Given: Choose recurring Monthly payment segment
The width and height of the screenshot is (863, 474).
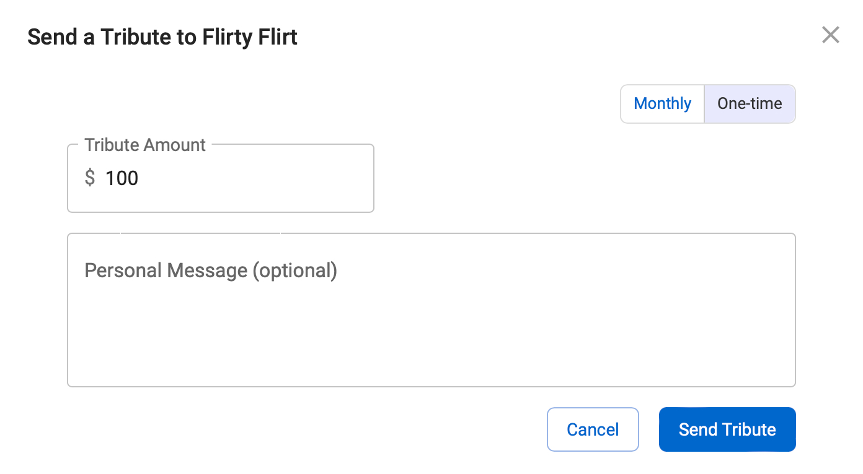Looking at the screenshot, I should [x=662, y=104].
